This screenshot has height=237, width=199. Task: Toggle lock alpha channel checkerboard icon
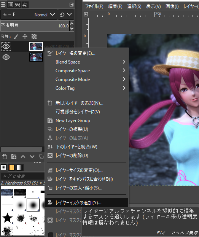34,37
